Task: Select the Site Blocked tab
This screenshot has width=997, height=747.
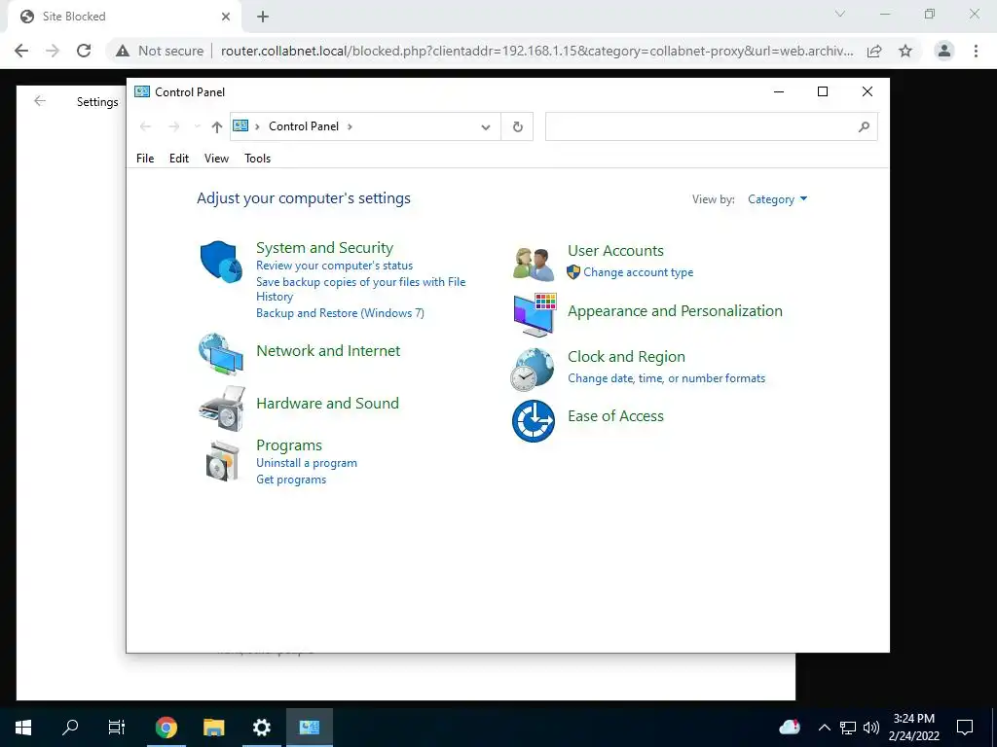Action: 126,17
